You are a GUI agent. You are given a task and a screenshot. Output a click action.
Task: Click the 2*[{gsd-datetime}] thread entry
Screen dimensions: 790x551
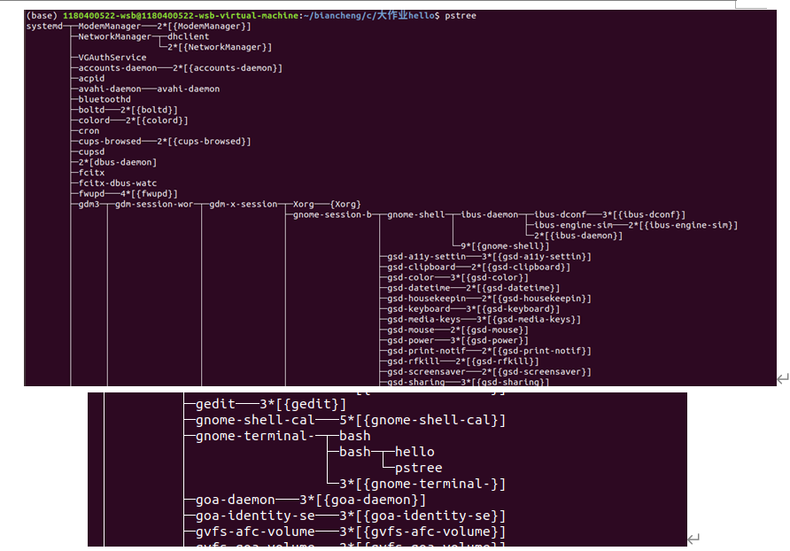coord(513,288)
